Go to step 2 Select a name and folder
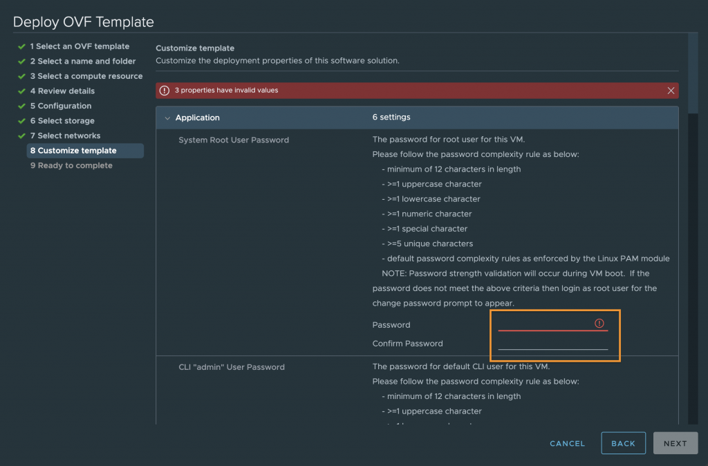 point(83,61)
